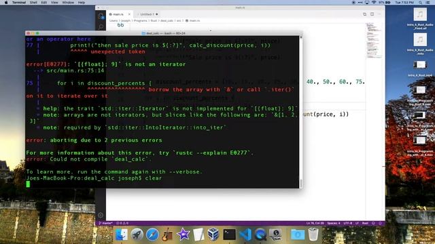Click the terminal prompt cursor line
435x244 pixels.
(28, 184)
